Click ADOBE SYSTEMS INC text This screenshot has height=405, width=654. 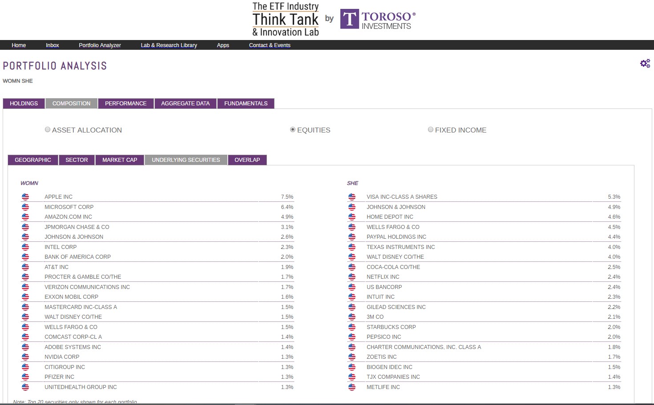click(73, 347)
